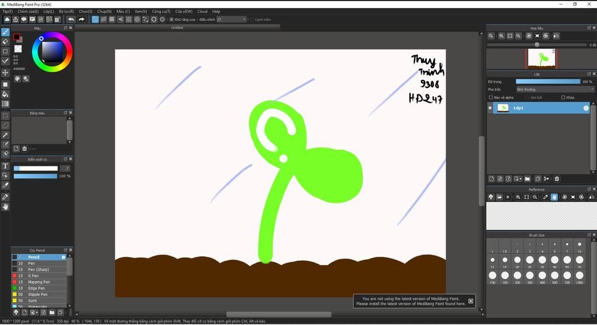Toggle Khóa lock checkbox
The image size is (597, 325).
click(563, 97)
